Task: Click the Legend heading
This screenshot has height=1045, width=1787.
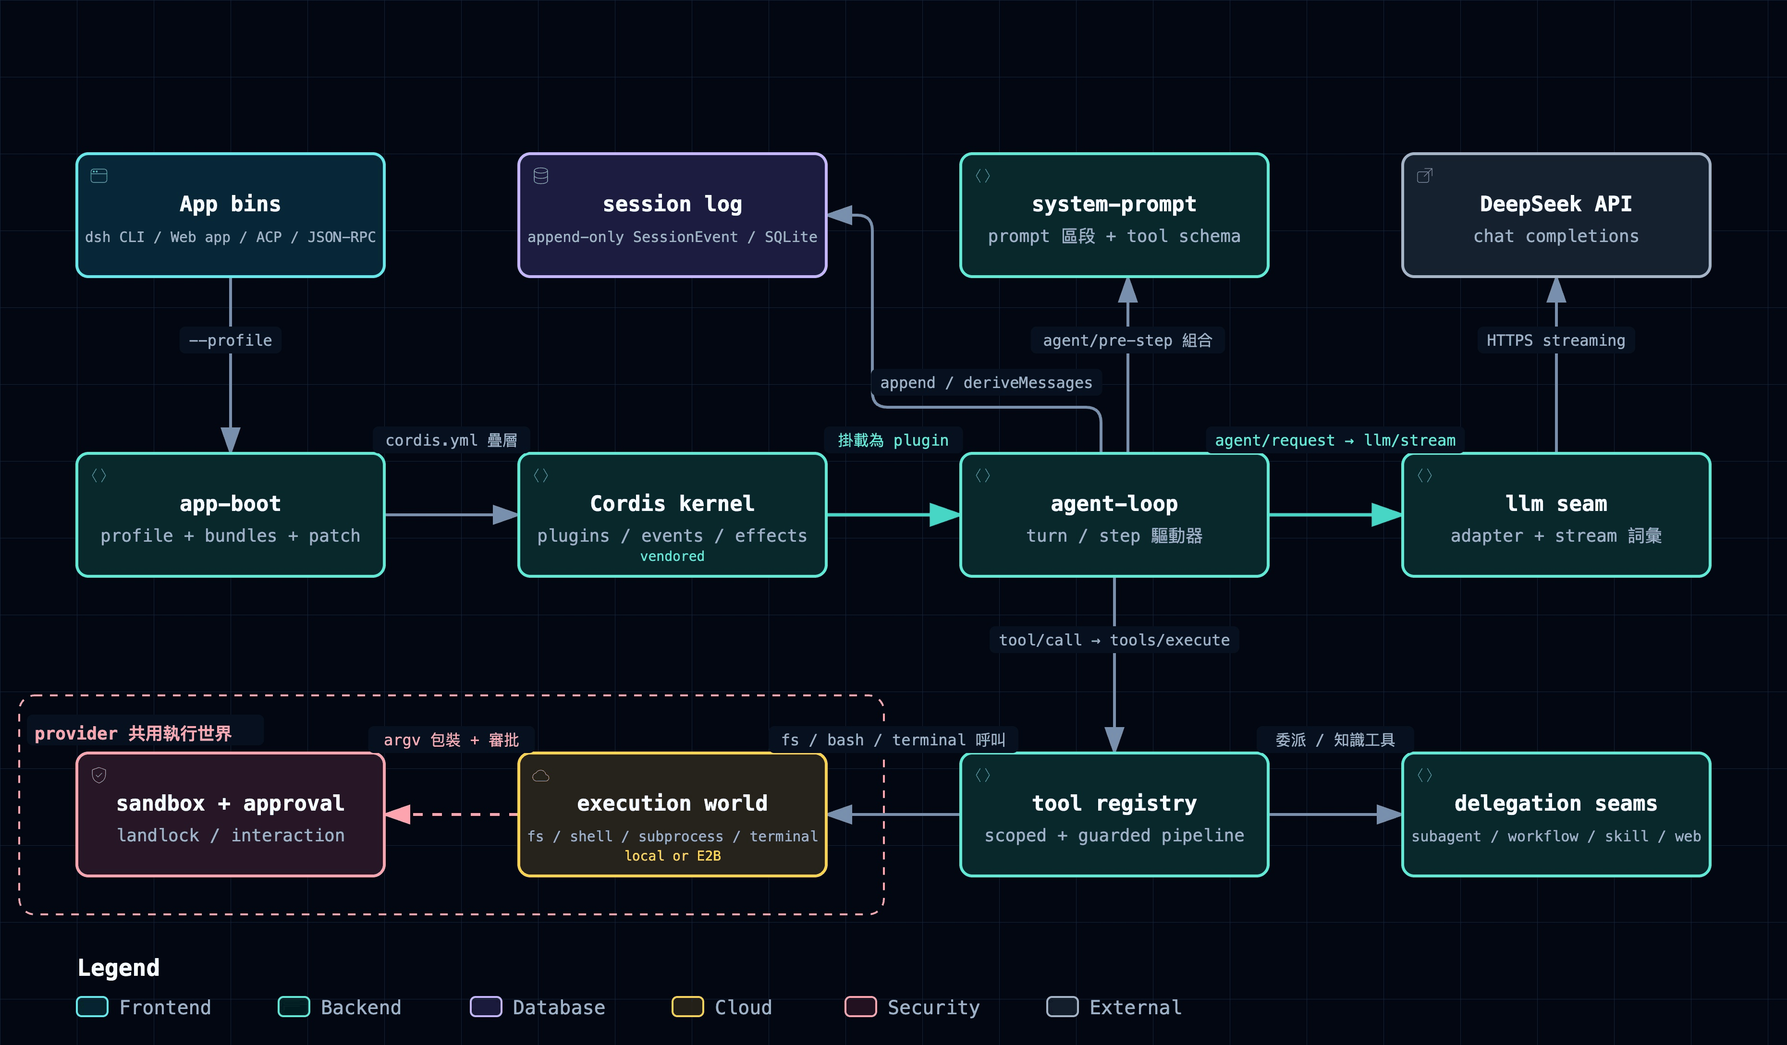Action: pyautogui.click(x=119, y=969)
